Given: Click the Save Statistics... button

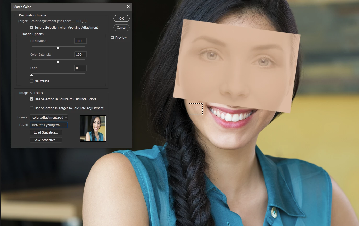Looking at the screenshot, I should (46, 140).
